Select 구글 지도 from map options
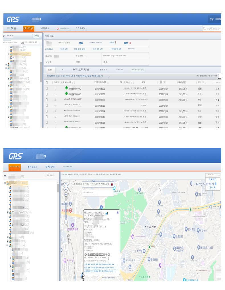The width and height of the screenshot is (225, 290). click(212, 179)
